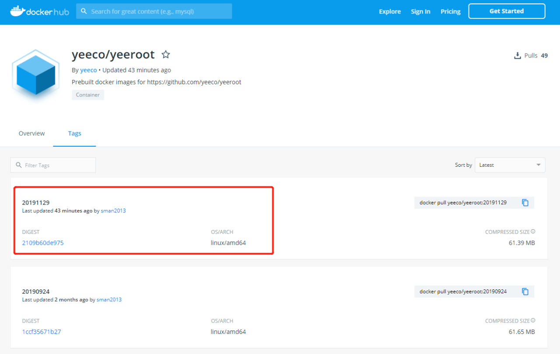Screen dimensions: 560x354
Task: Click the search magnifier icon in header
Action: [84, 11]
